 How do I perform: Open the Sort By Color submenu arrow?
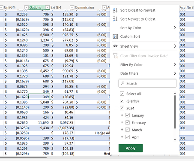click(175, 27)
